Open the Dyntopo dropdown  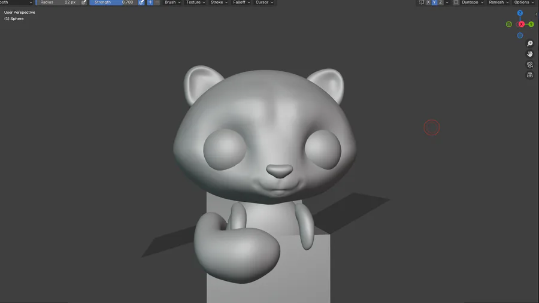coord(473,2)
